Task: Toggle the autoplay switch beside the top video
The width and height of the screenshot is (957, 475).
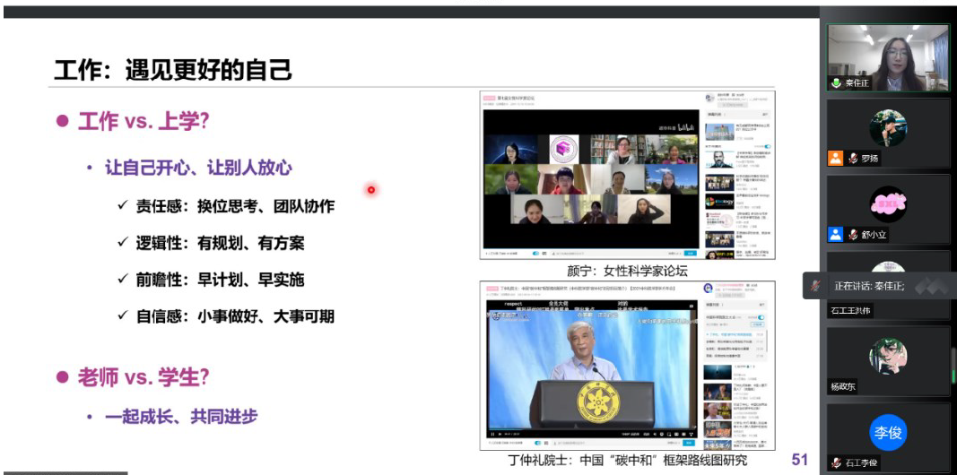Action: [767, 146]
